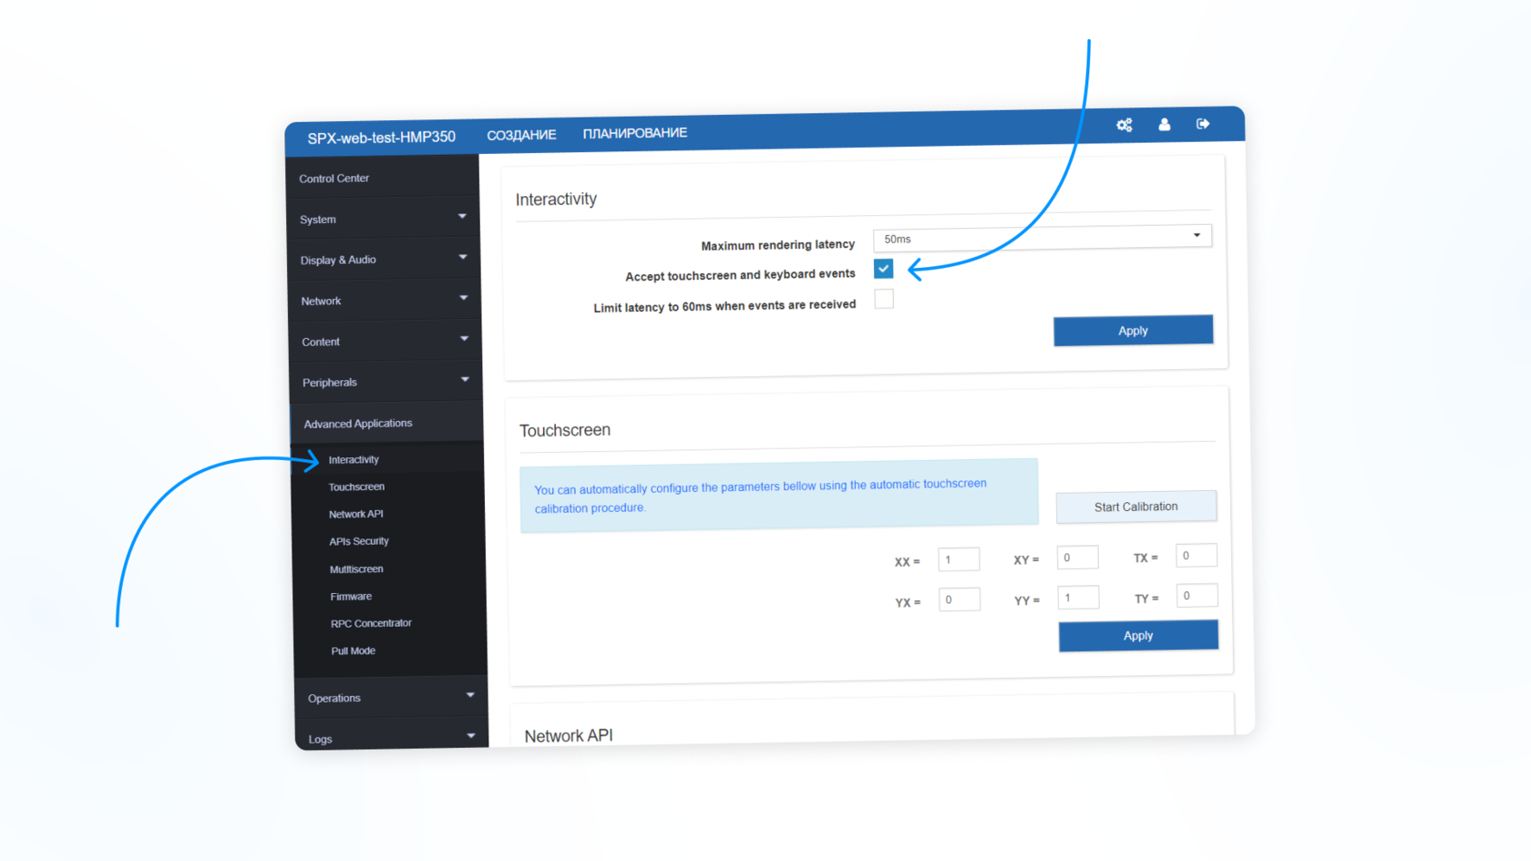The height and width of the screenshot is (861, 1531).
Task: Open APIs Security sidebar item
Action: tap(359, 541)
